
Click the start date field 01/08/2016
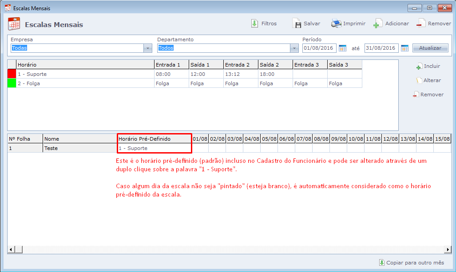319,48
